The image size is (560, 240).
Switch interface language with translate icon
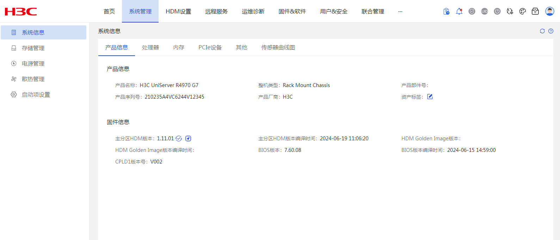tap(510, 11)
